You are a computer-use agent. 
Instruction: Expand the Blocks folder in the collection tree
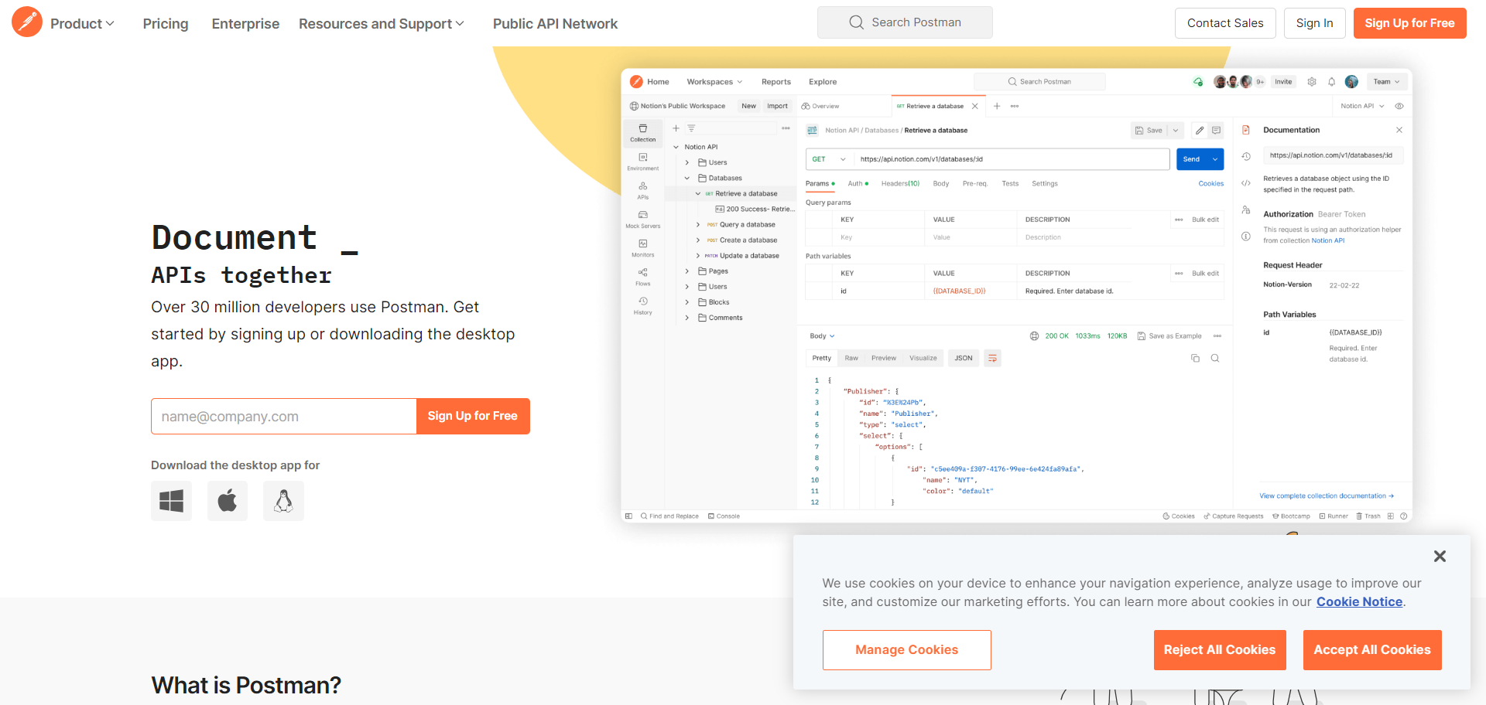(687, 302)
